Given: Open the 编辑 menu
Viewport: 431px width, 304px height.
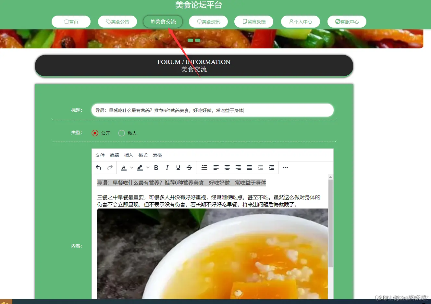Looking at the screenshot, I should click(x=114, y=155).
